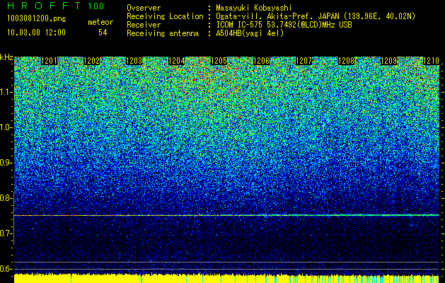The height and width of the screenshot is (283, 445).
Task: Click the 1208 time marker
Action: click(346, 61)
